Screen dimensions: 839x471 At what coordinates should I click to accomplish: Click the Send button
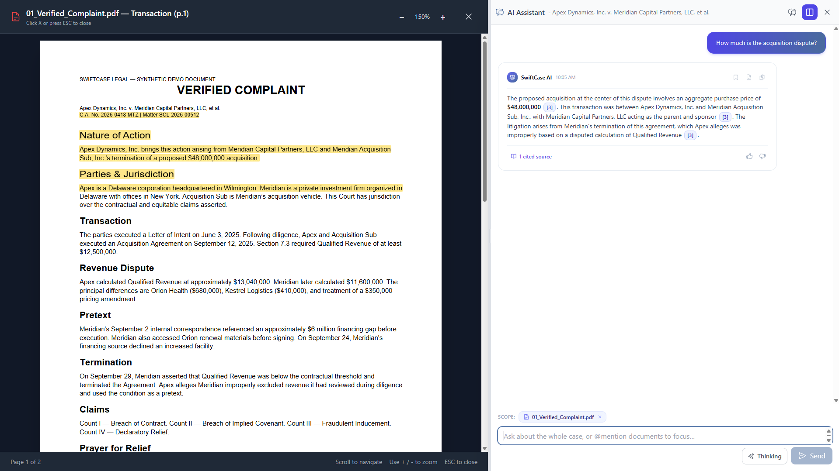811,456
